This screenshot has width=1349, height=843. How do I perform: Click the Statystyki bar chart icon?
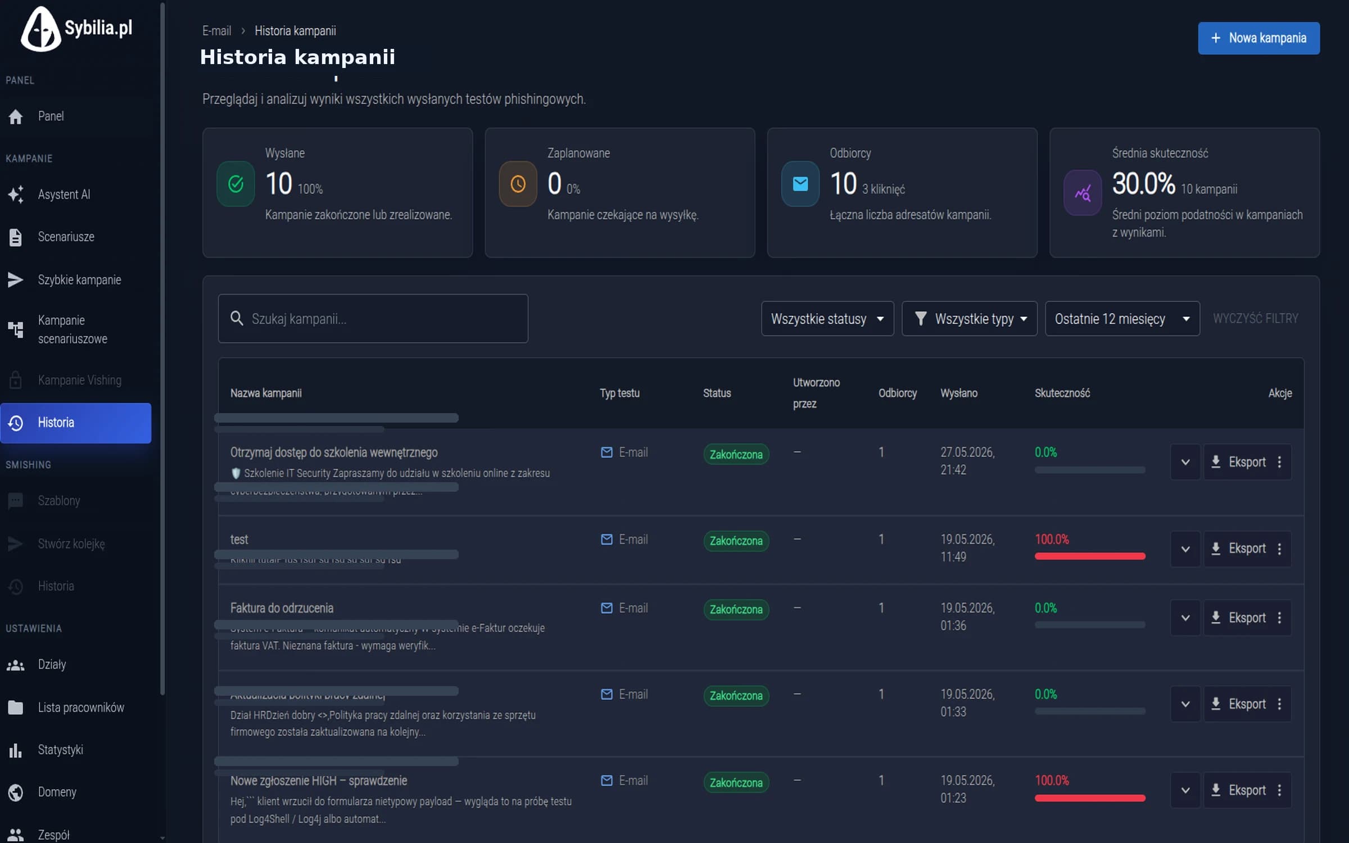(16, 750)
